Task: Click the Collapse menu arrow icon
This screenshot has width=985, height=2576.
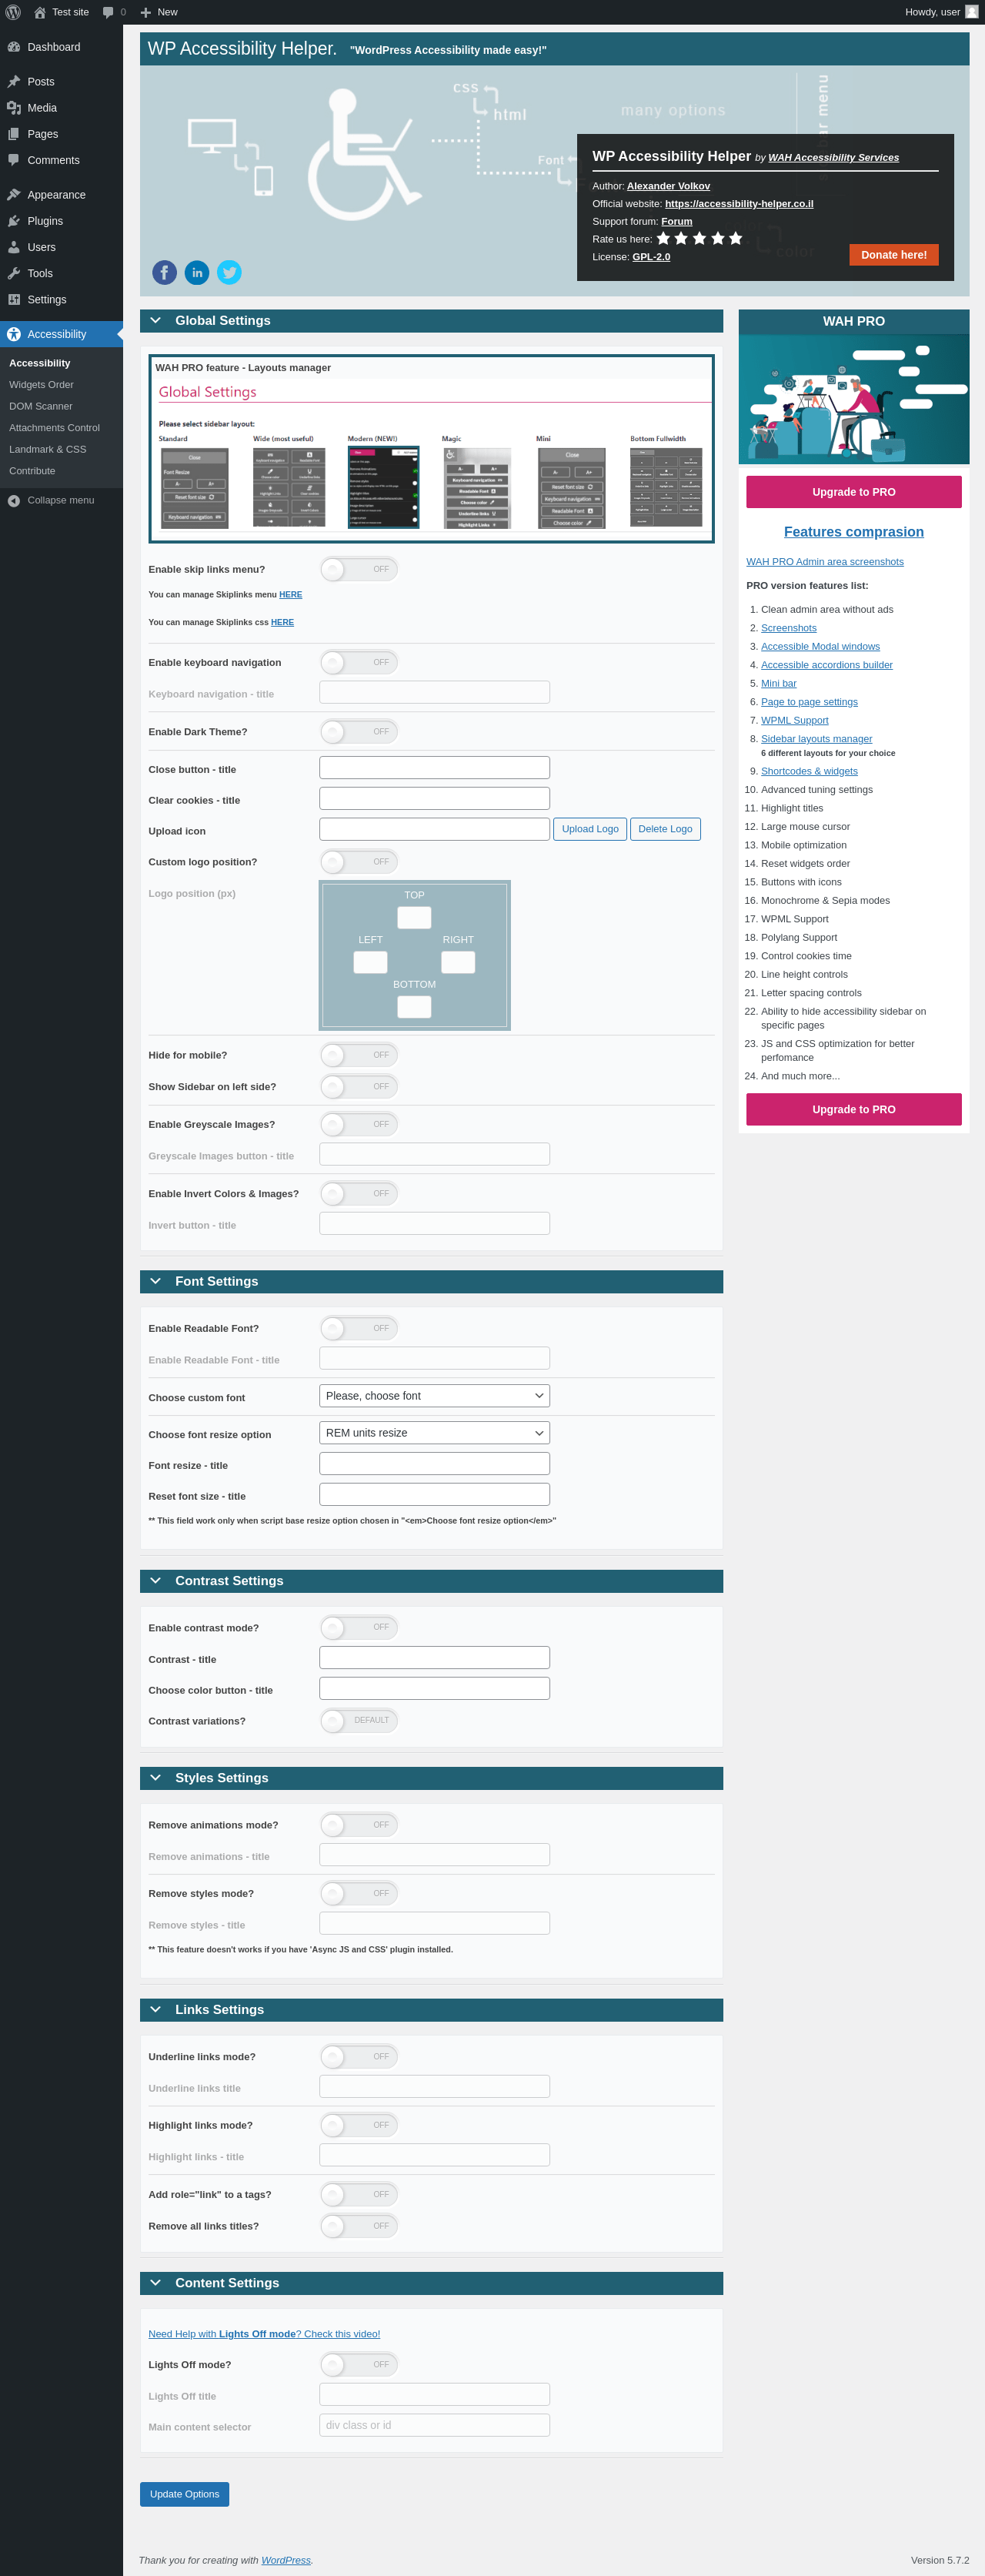Action: coord(14,501)
